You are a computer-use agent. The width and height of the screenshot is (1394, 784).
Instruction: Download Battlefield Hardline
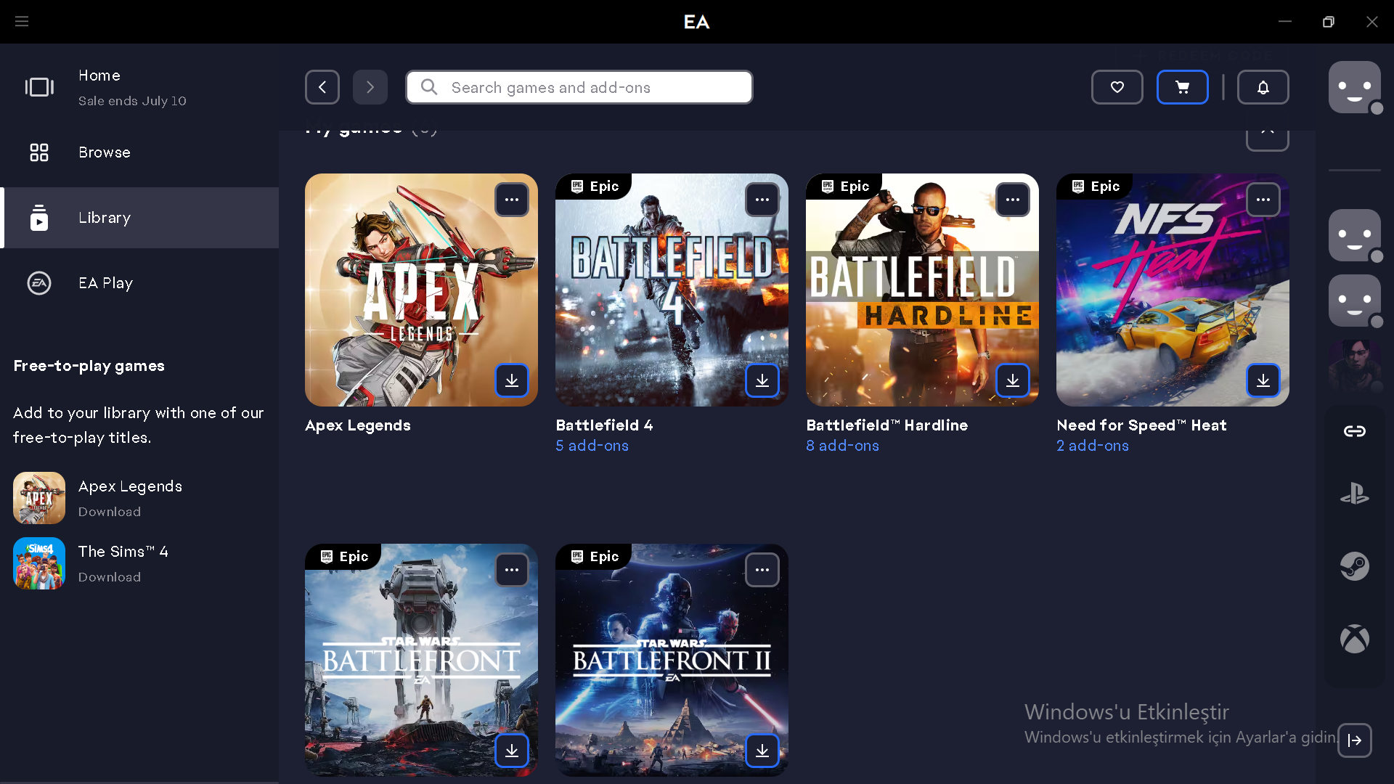(1013, 380)
